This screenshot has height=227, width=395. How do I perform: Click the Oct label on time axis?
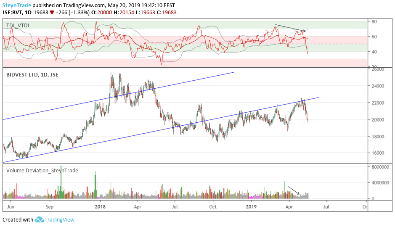click(x=213, y=207)
